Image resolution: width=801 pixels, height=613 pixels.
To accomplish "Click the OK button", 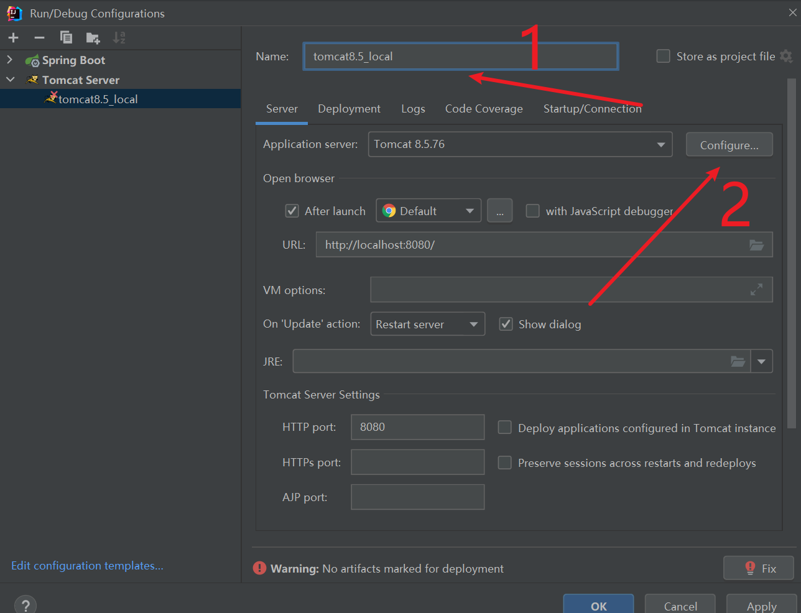I will 598,605.
